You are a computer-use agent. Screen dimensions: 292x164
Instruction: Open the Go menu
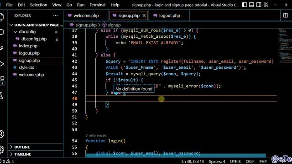tap(69, 5)
